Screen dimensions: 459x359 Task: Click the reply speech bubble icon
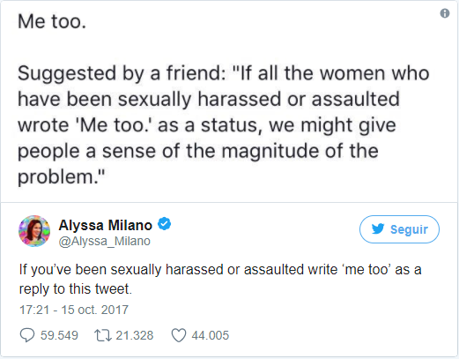(x=27, y=335)
